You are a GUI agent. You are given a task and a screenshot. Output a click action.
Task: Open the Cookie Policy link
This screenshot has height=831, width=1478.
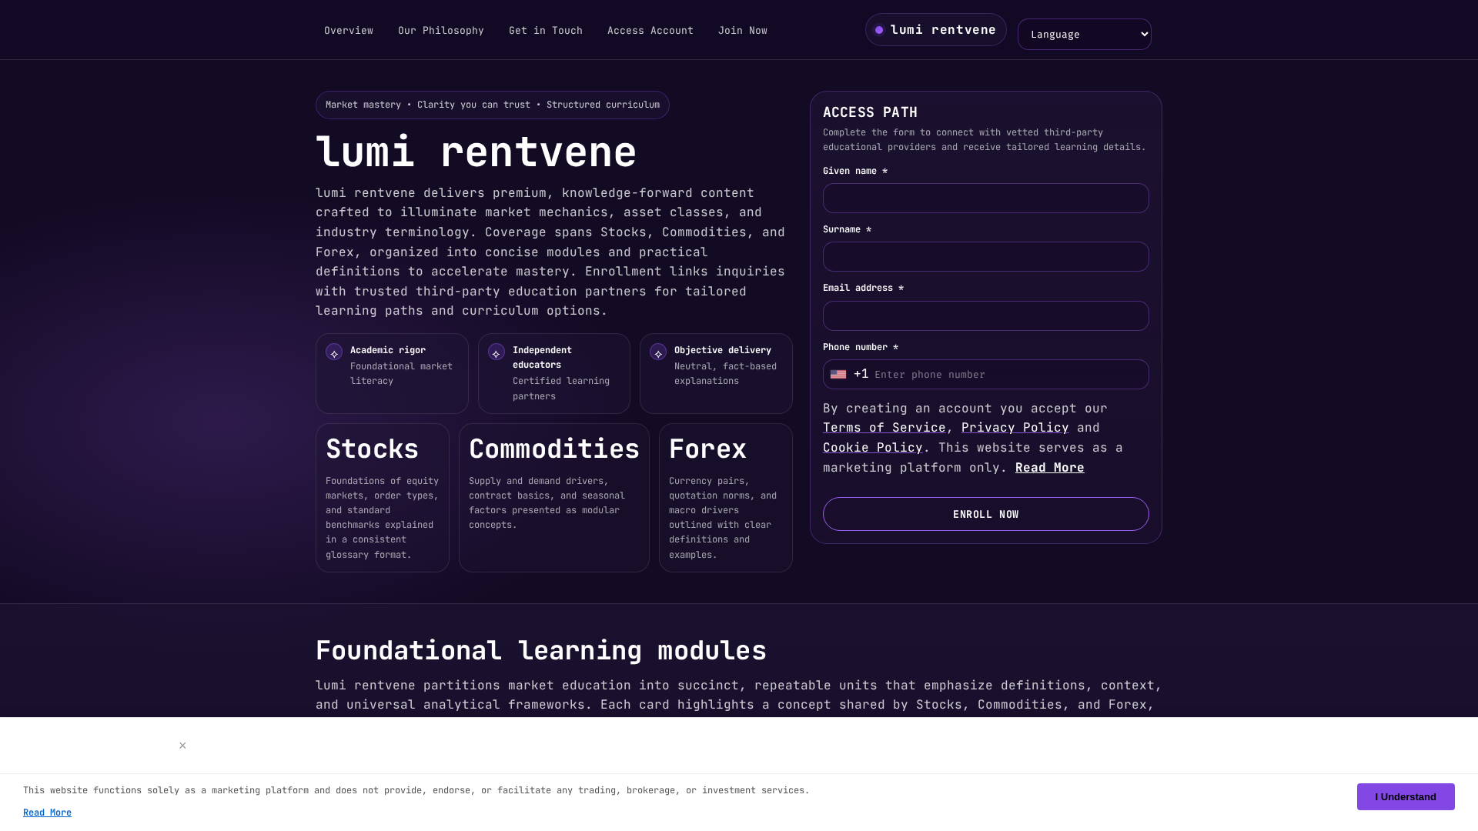click(872, 448)
